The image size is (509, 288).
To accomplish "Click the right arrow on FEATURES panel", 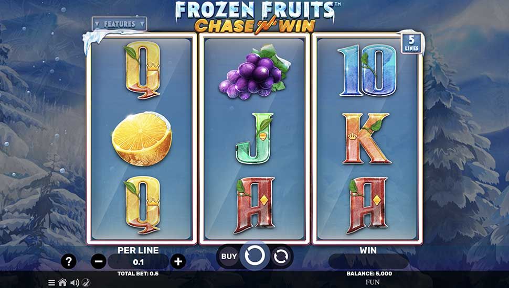I will [142, 24].
